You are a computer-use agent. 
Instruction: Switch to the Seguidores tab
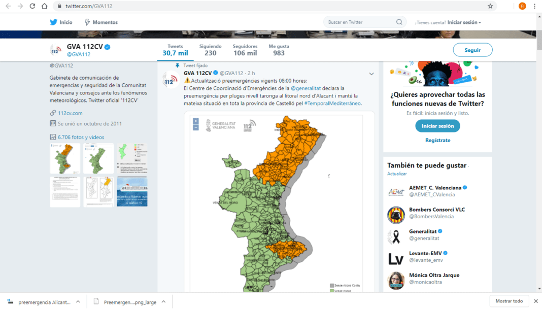pyautogui.click(x=245, y=50)
